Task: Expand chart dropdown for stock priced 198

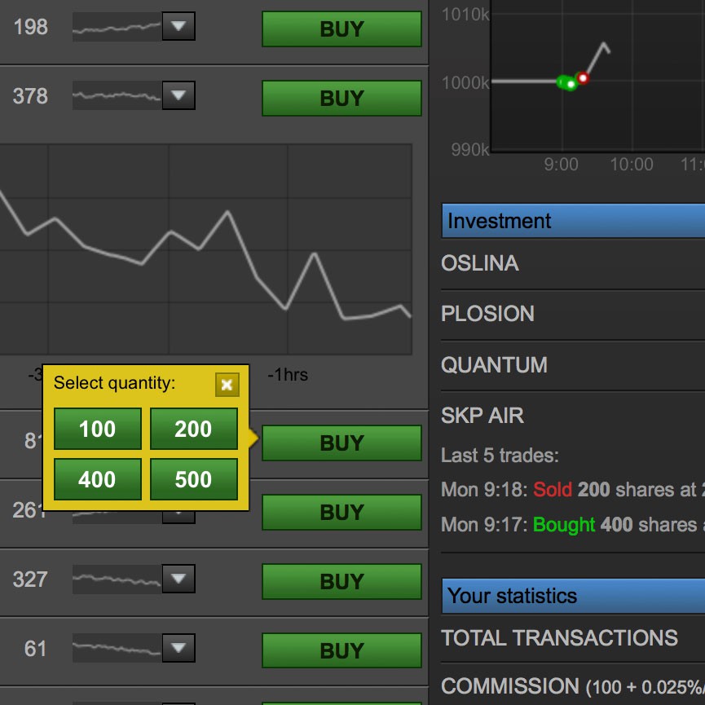Action: 178,27
